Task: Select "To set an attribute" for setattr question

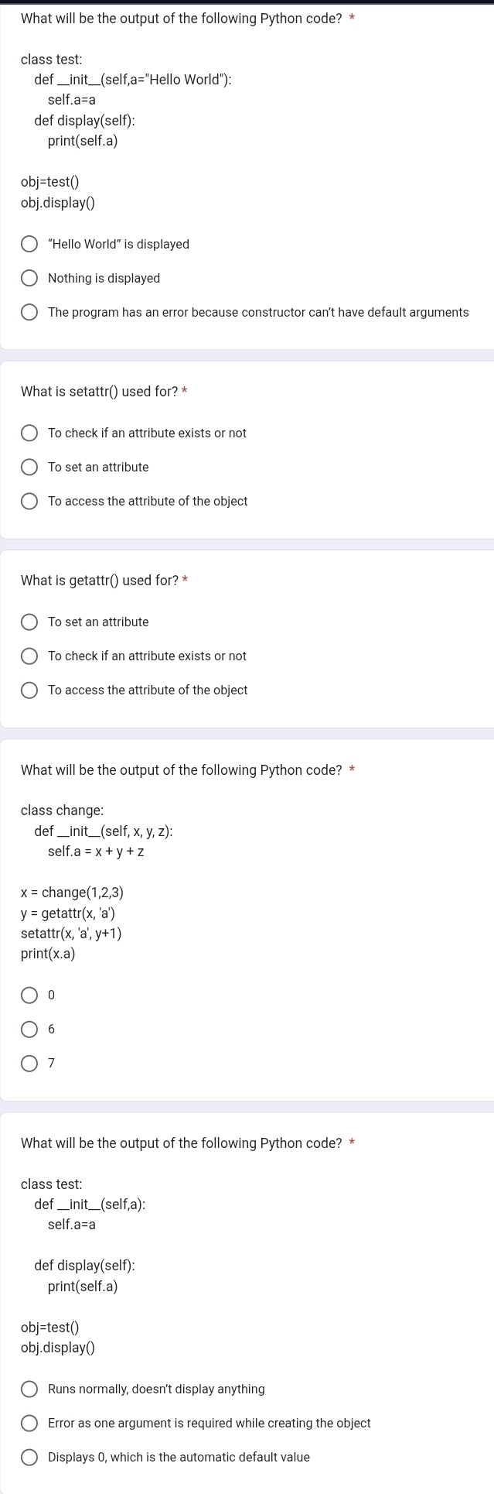Action: click(x=29, y=467)
